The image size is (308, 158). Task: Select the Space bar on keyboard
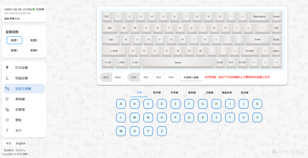click(x=178, y=63)
